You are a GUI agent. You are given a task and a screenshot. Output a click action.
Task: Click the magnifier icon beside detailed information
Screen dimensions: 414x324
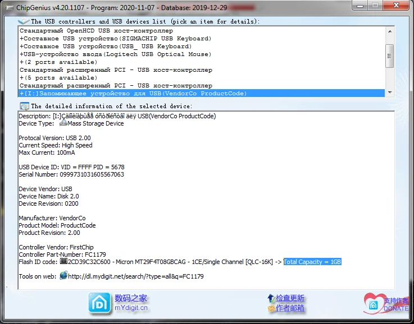[x=24, y=106]
